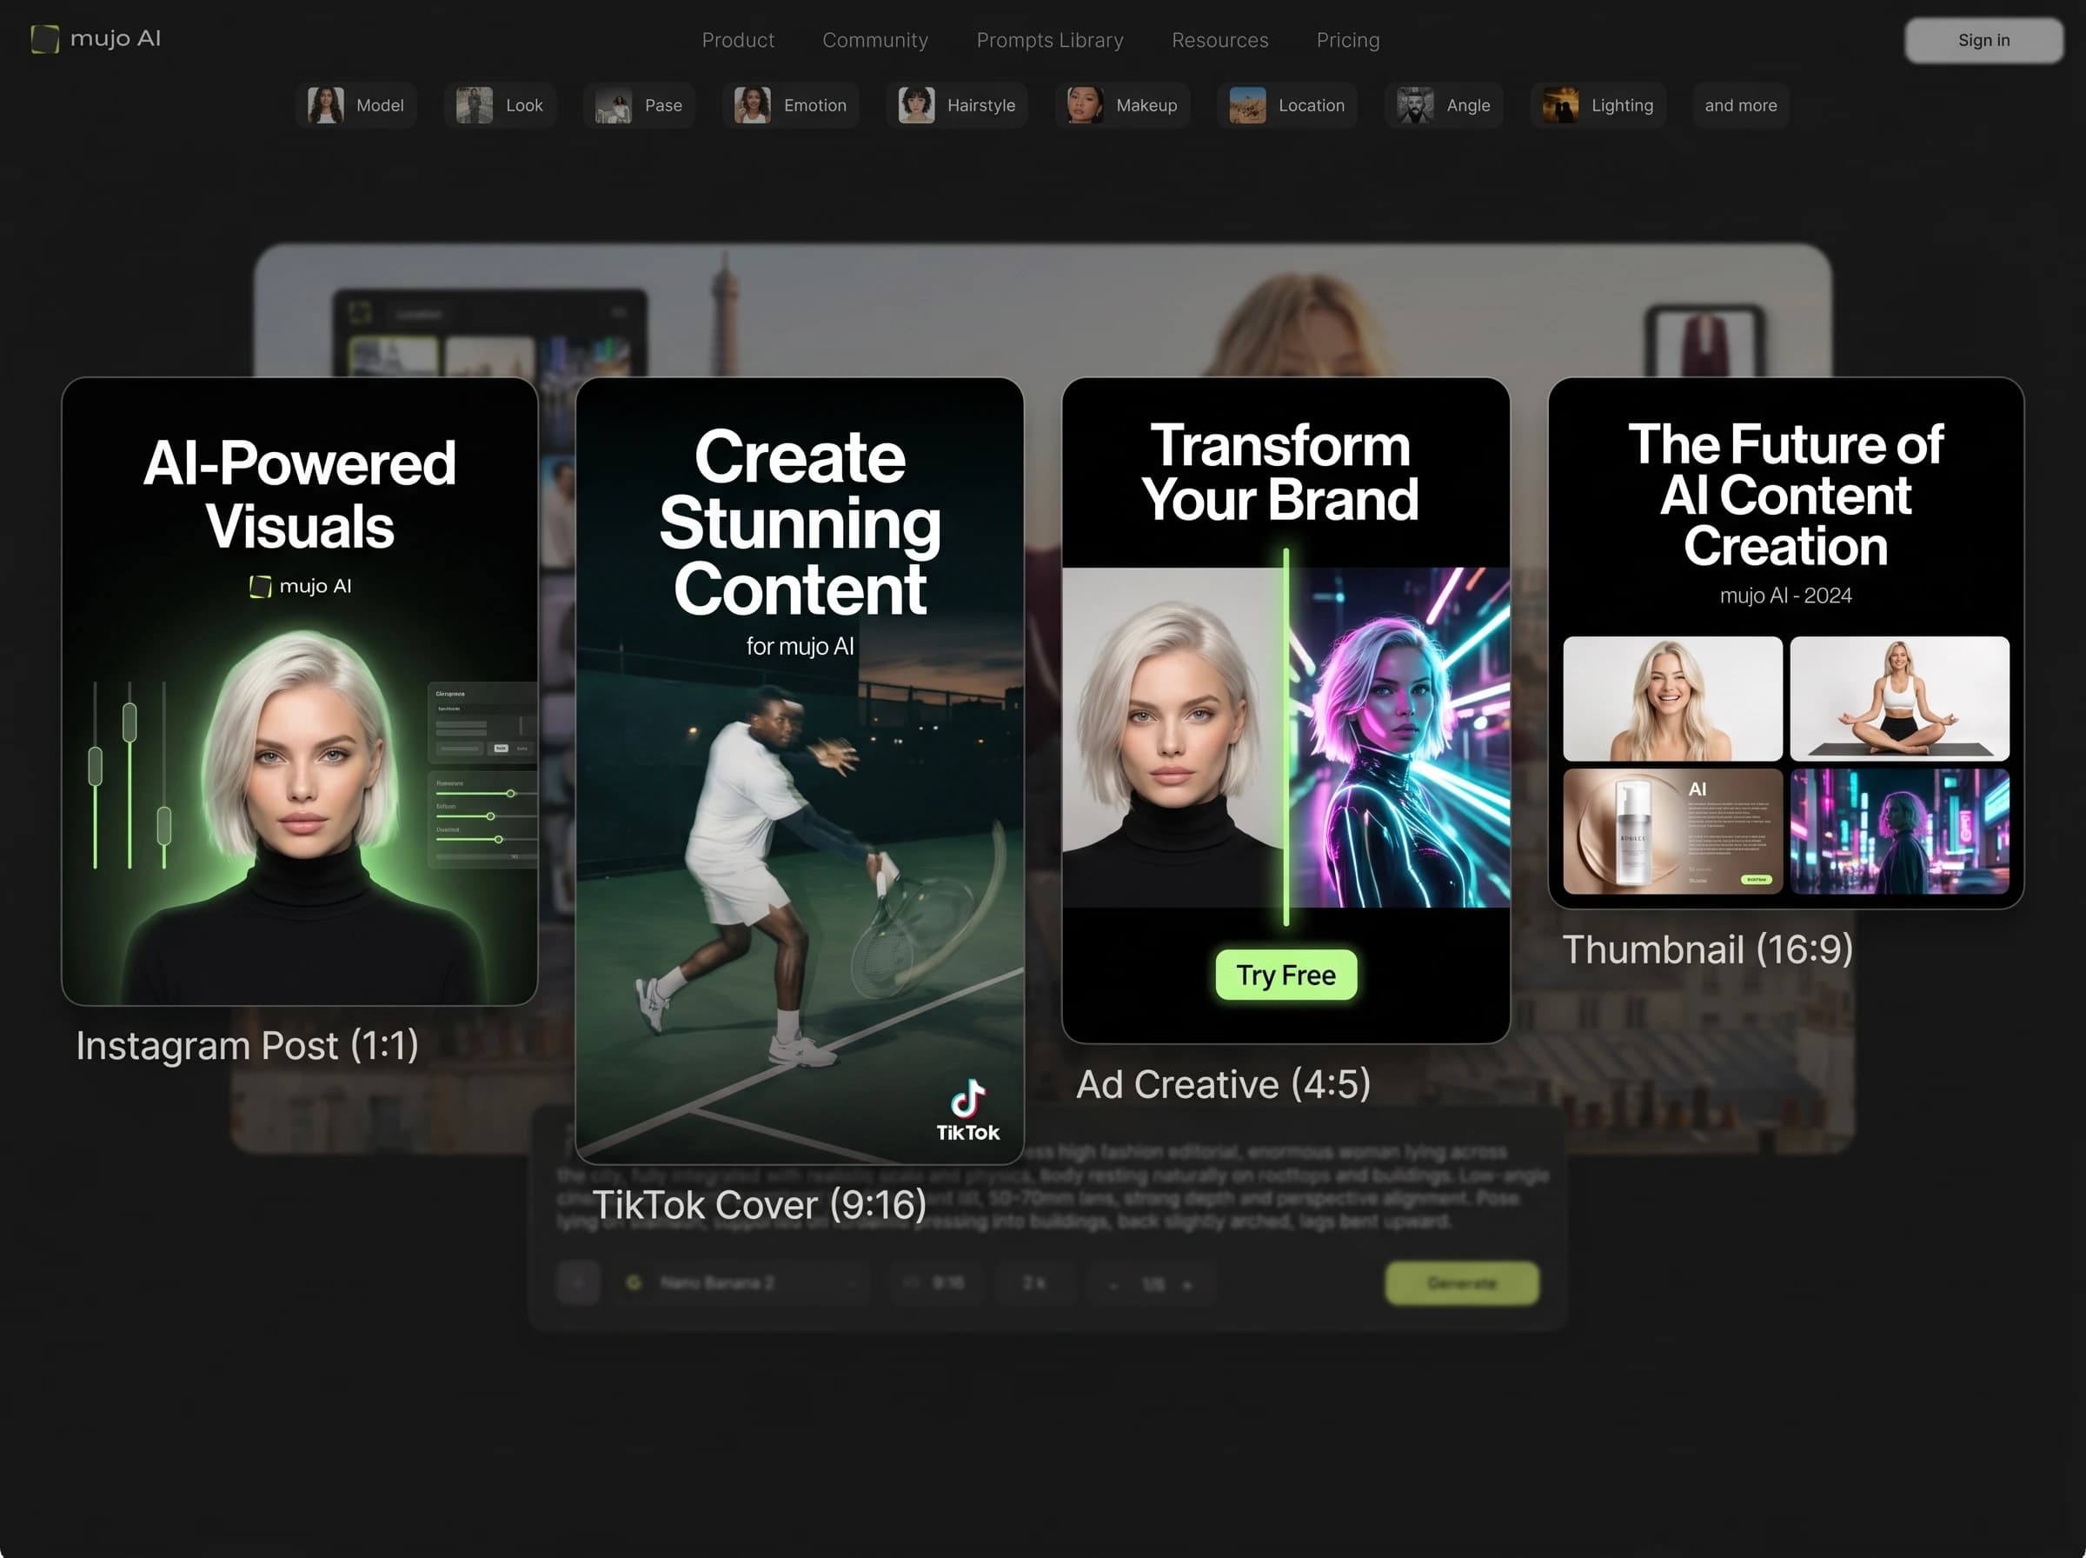Open the Community menu item

[874, 40]
